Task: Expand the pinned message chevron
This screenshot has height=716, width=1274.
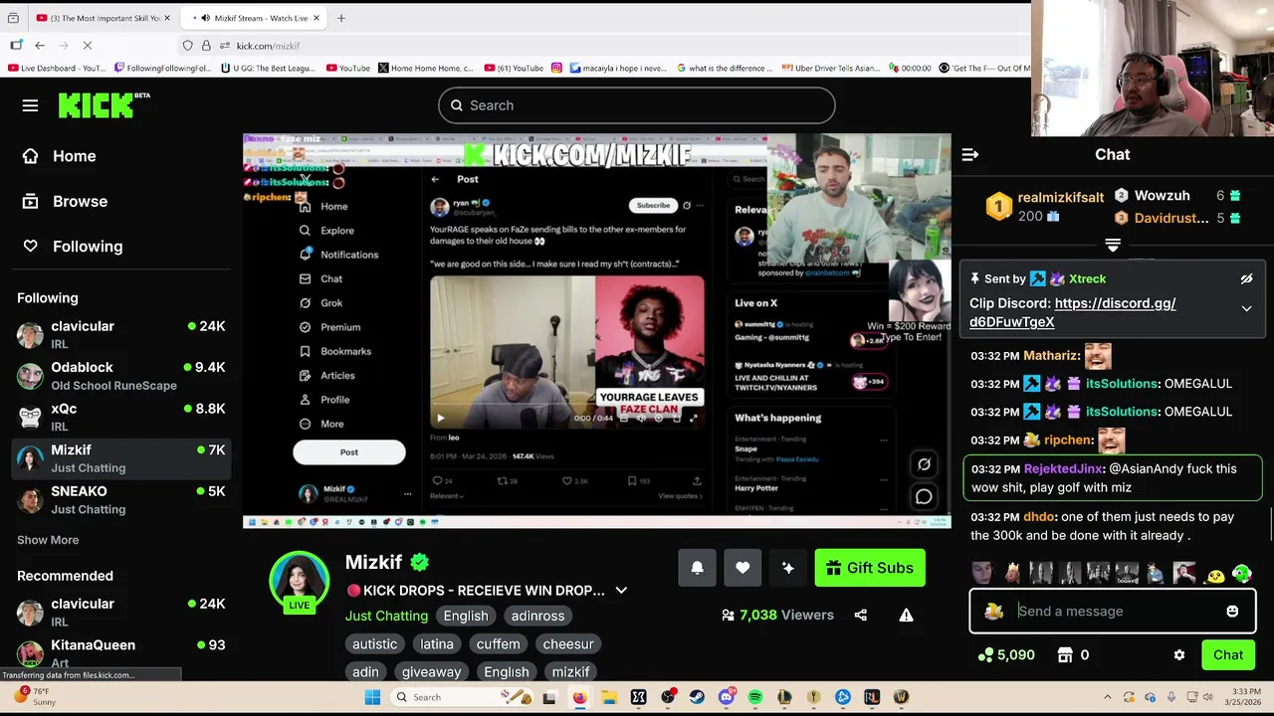Action: [x=1246, y=309]
